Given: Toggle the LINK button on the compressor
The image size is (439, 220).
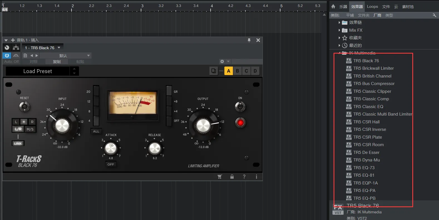Looking at the screenshot, I should pos(18,143).
